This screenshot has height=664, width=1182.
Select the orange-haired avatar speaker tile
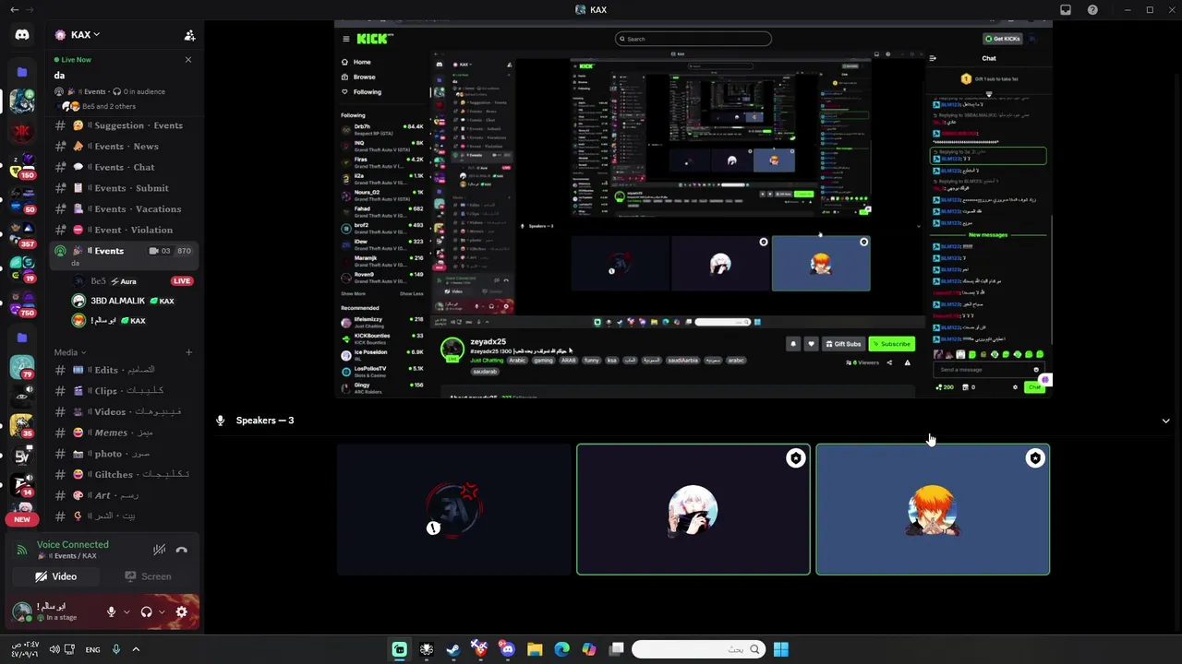coord(933,509)
